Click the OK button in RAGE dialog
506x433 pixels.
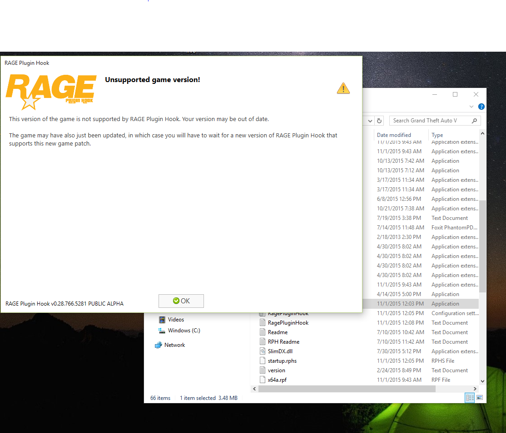(181, 301)
